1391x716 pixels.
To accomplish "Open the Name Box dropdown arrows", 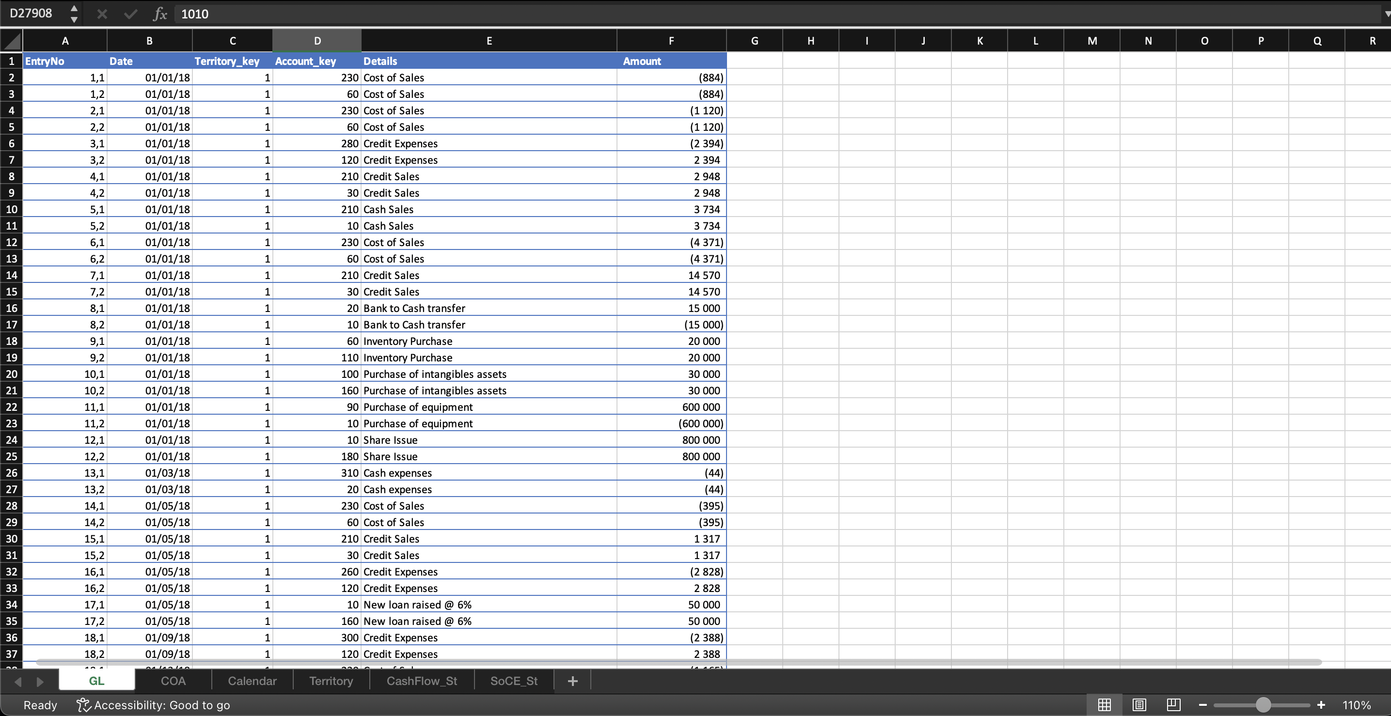I will tap(74, 14).
